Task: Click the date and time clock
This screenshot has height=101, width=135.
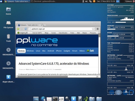Action: pyautogui.click(x=106, y=1)
